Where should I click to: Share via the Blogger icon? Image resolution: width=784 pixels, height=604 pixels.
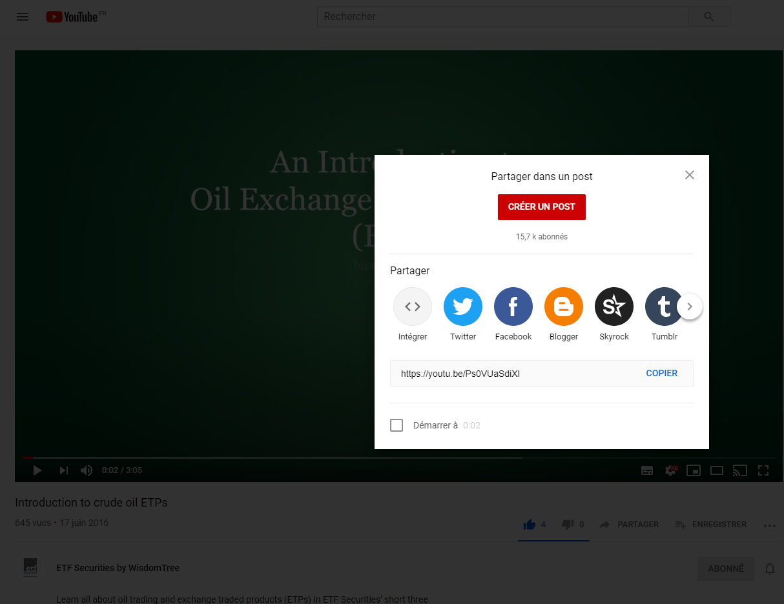pos(564,307)
